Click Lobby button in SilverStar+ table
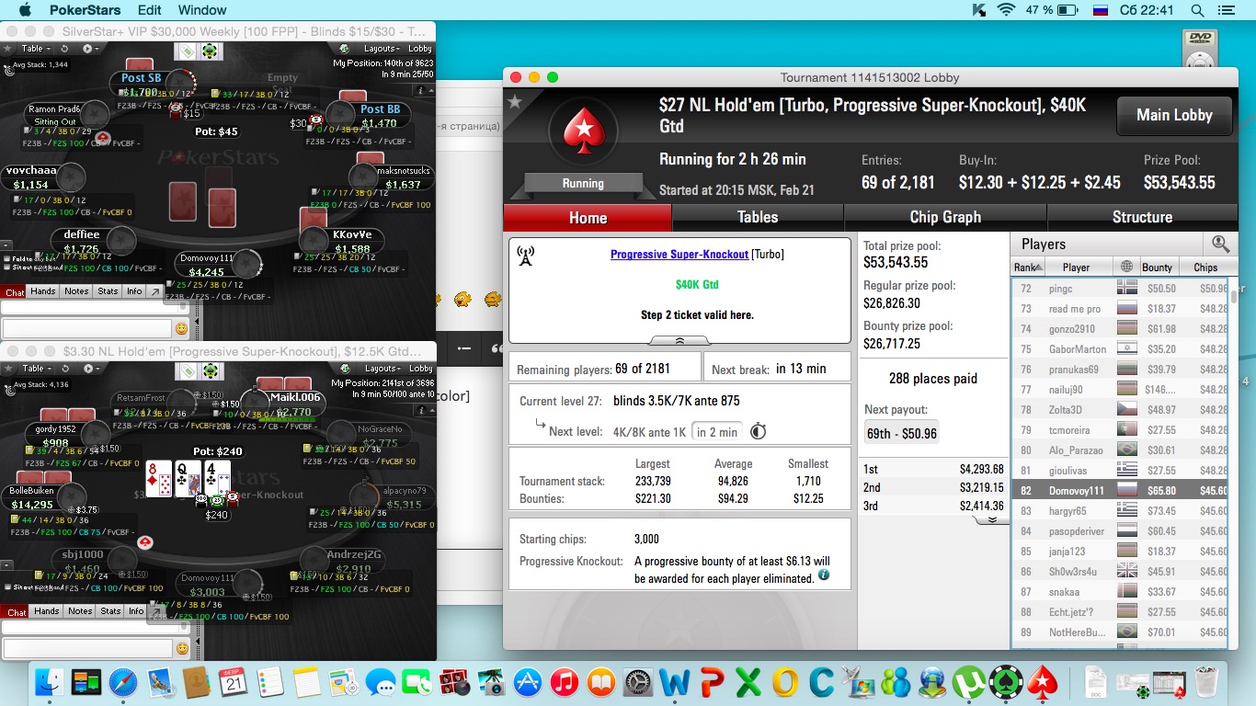1256x706 pixels. pos(419,49)
